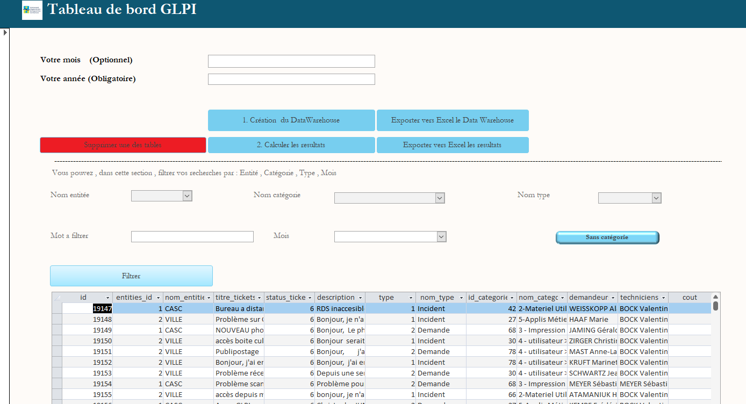Screen dimensions: 746x404
Task: Open the "Mois" dropdown
Action: pos(440,236)
